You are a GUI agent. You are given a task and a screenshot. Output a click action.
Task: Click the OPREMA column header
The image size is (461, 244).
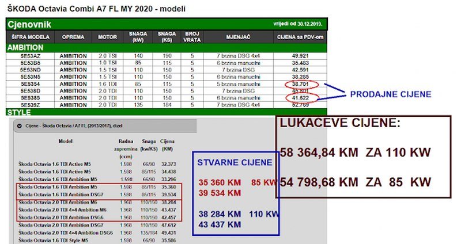[73, 37]
